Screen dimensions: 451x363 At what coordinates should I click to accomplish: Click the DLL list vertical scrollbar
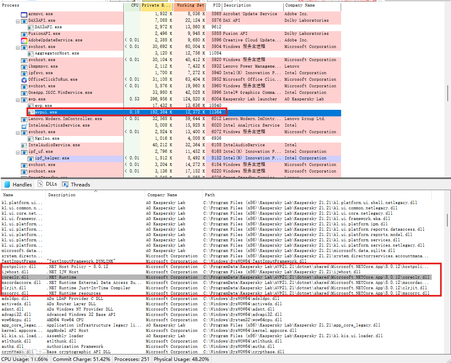[448, 220]
